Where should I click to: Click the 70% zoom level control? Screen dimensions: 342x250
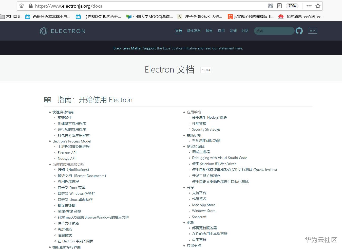292,6
